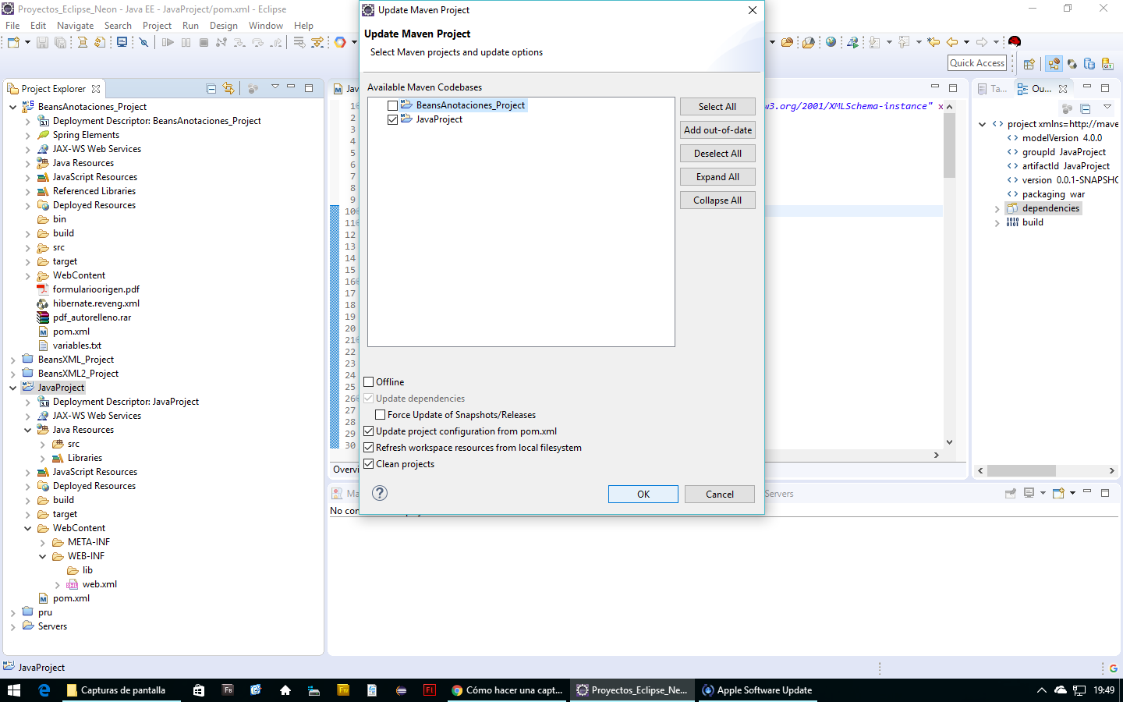Select the Project Explorer tab
The height and width of the screenshot is (702, 1123).
[54, 89]
